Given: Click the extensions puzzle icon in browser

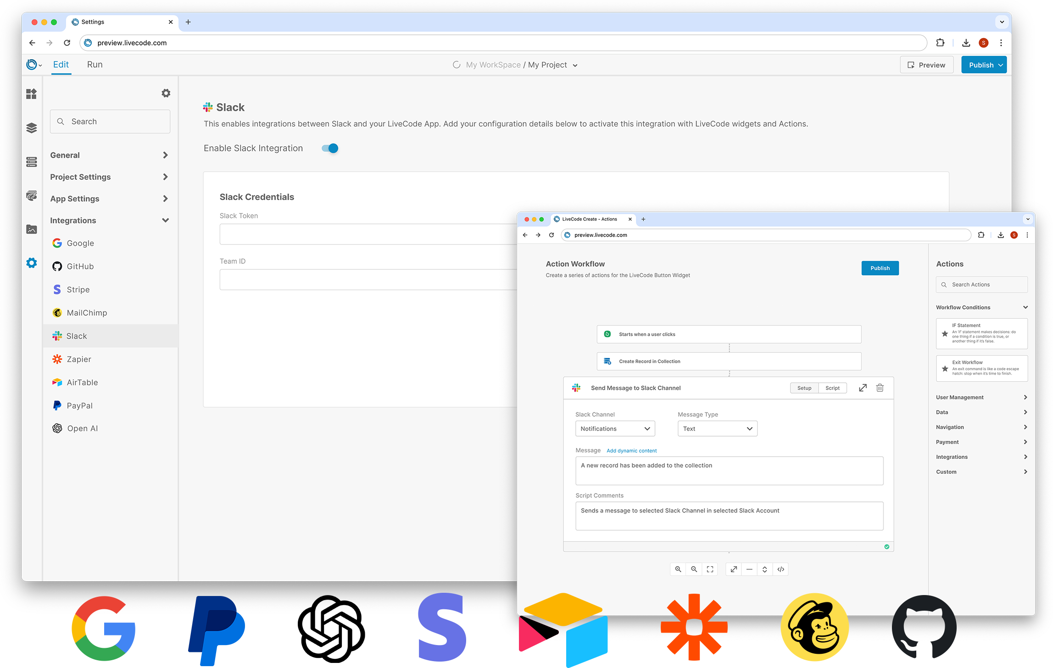Looking at the screenshot, I should (x=940, y=43).
